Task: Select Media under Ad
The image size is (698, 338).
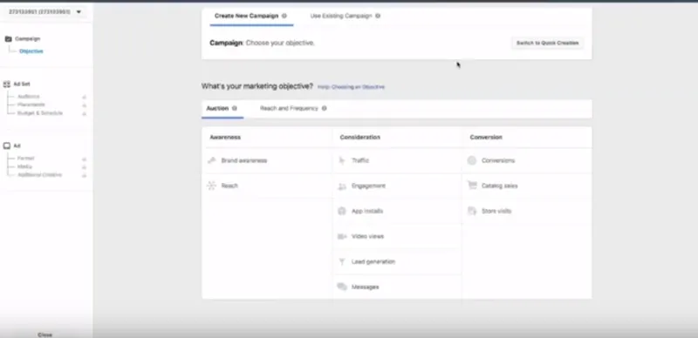Action: (25, 166)
